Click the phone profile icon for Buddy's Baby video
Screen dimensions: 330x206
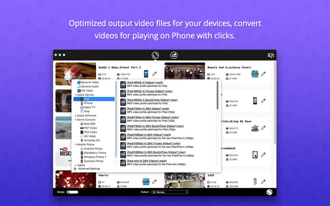(146, 74)
